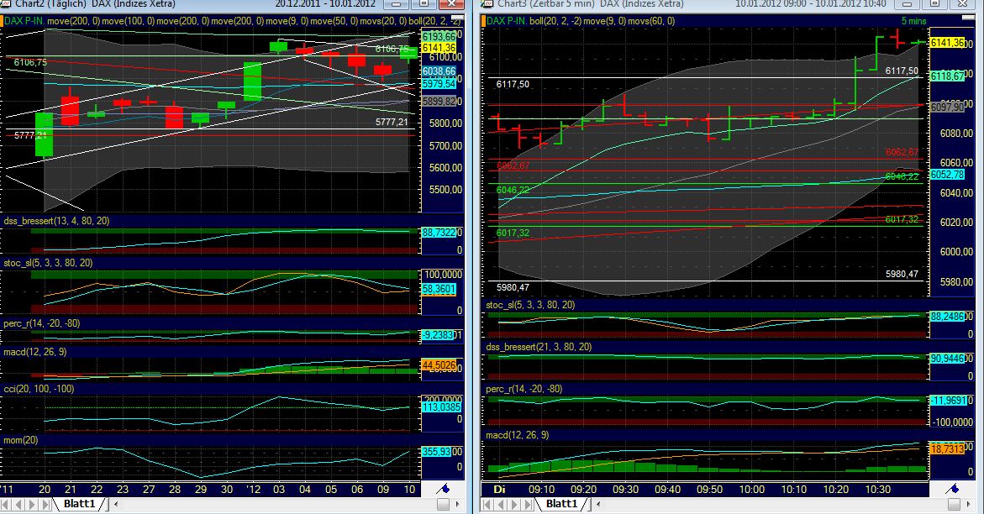Click yellow 6141,36 price tag in Chart3
The height and width of the screenshot is (514, 984).
tap(947, 43)
